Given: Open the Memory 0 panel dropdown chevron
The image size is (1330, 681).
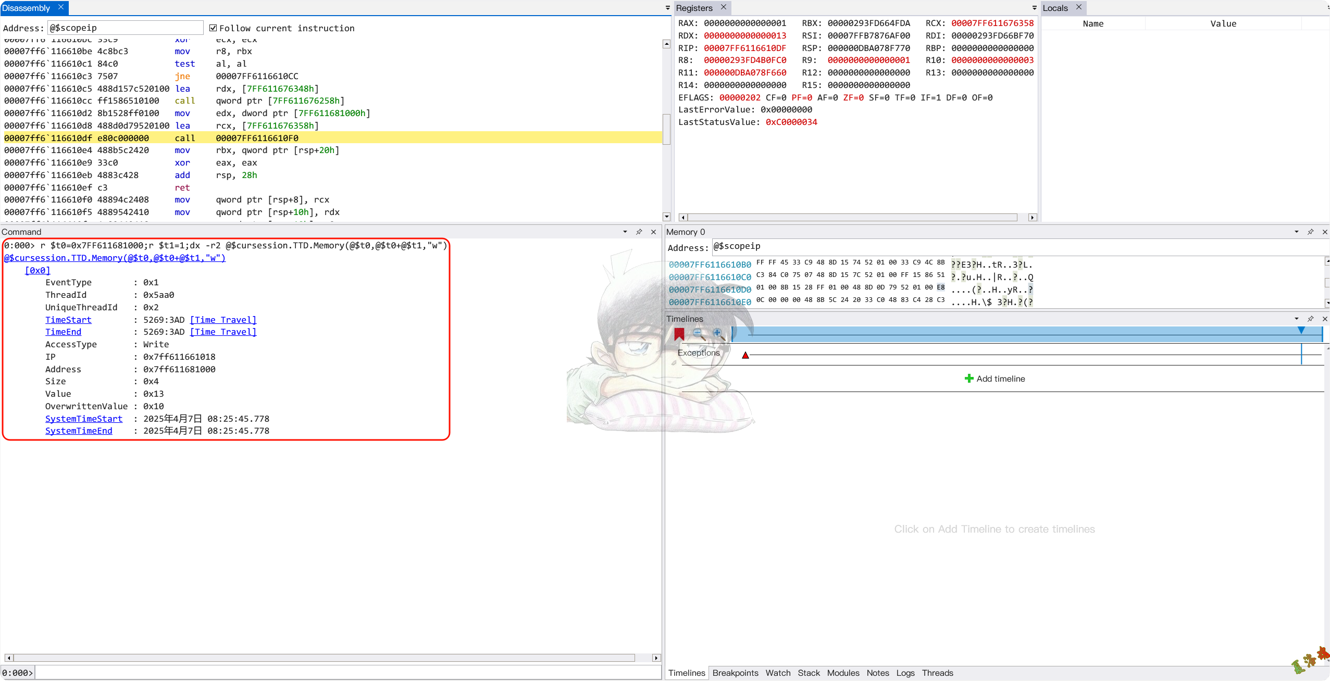Looking at the screenshot, I should (x=1296, y=232).
